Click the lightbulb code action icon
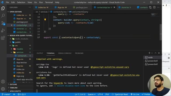The image size is (171, 96). pyautogui.click(x=45, y=19)
